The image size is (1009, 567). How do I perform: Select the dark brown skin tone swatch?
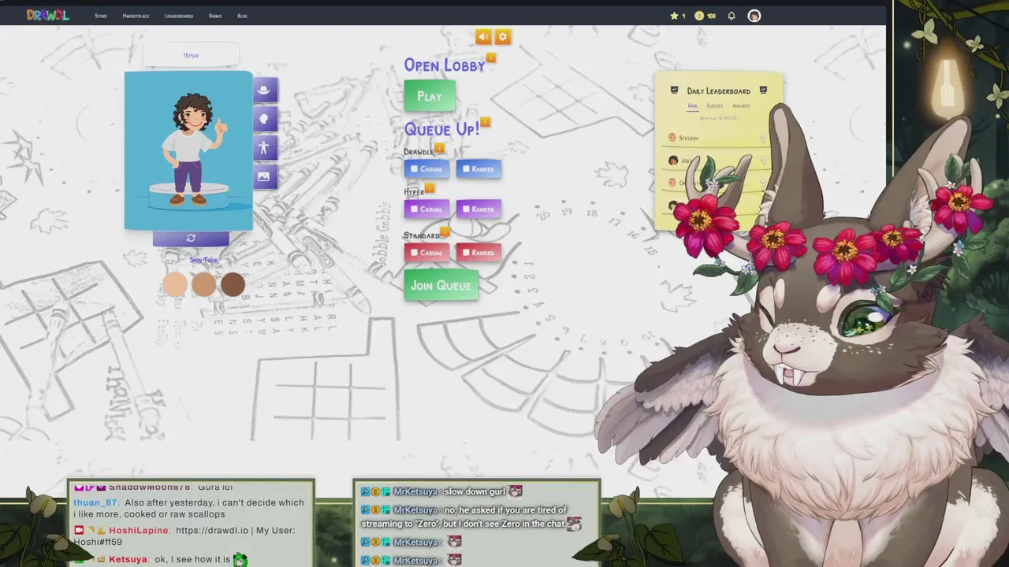[233, 284]
